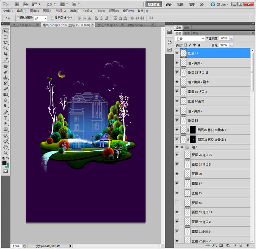Open the 填充 fill slider arrow

231,45
